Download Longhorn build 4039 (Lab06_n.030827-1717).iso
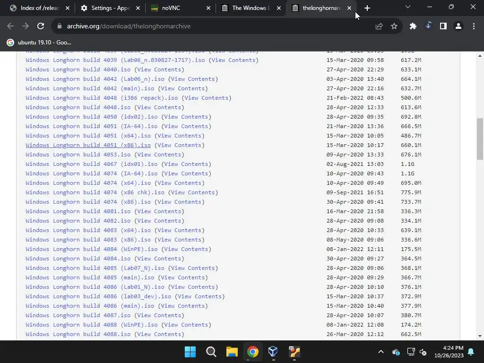484x363 pixels. [115, 60]
